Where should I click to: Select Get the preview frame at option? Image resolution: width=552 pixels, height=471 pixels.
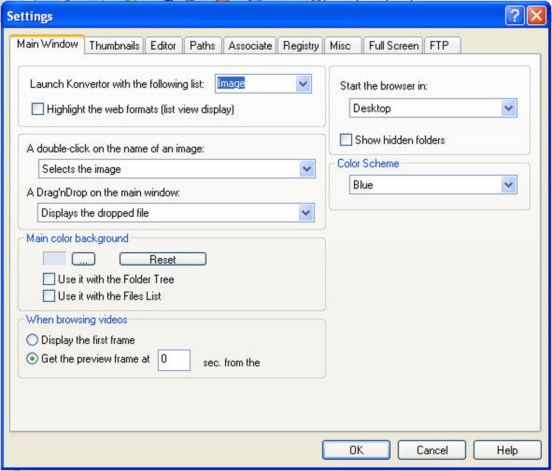[x=32, y=358]
